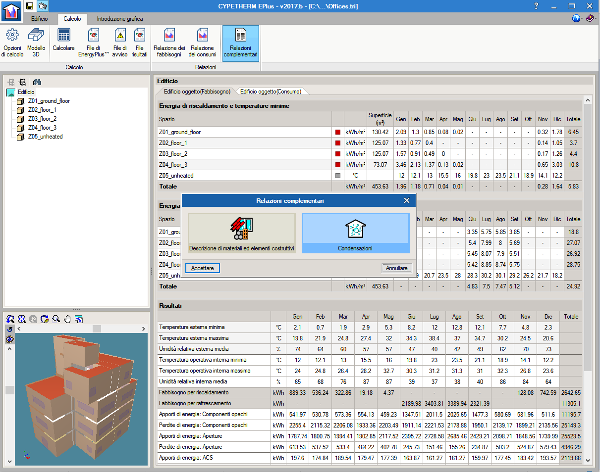This screenshot has height=472, width=600.
Task: Click the red swatch in the Z04_floor_3 heating row
Action: coord(338,165)
